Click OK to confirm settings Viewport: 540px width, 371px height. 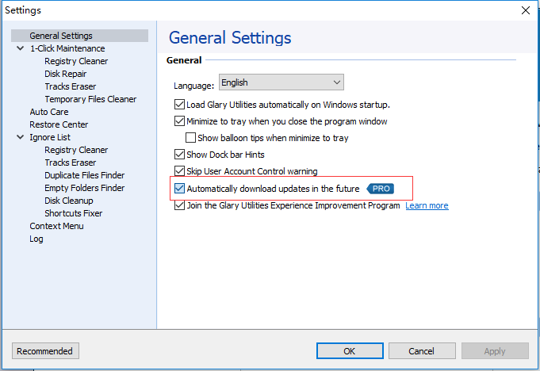point(349,351)
